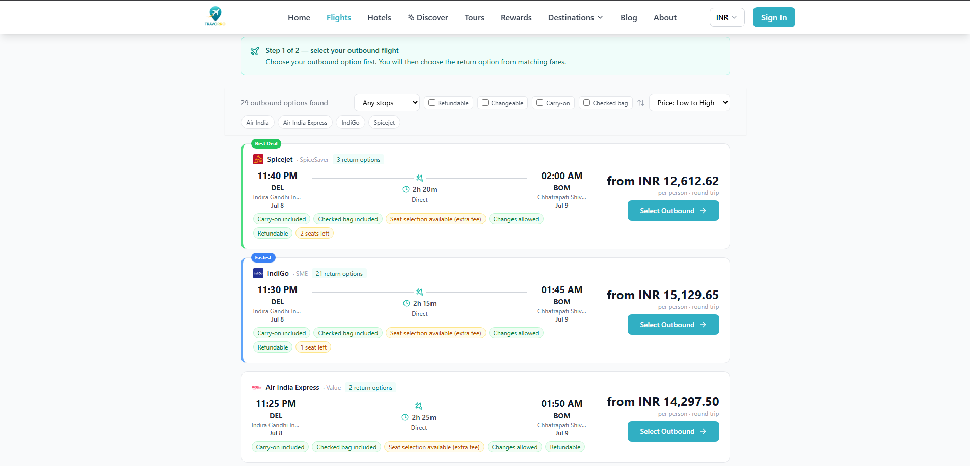
Task: Go to the Home page
Action: tap(299, 17)
